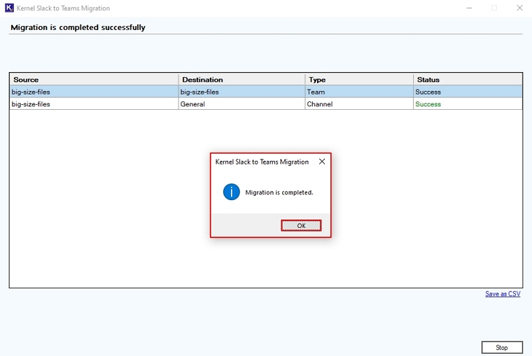
Task: Close the main Kernel Migration window
Action: (x=519, y=8)
